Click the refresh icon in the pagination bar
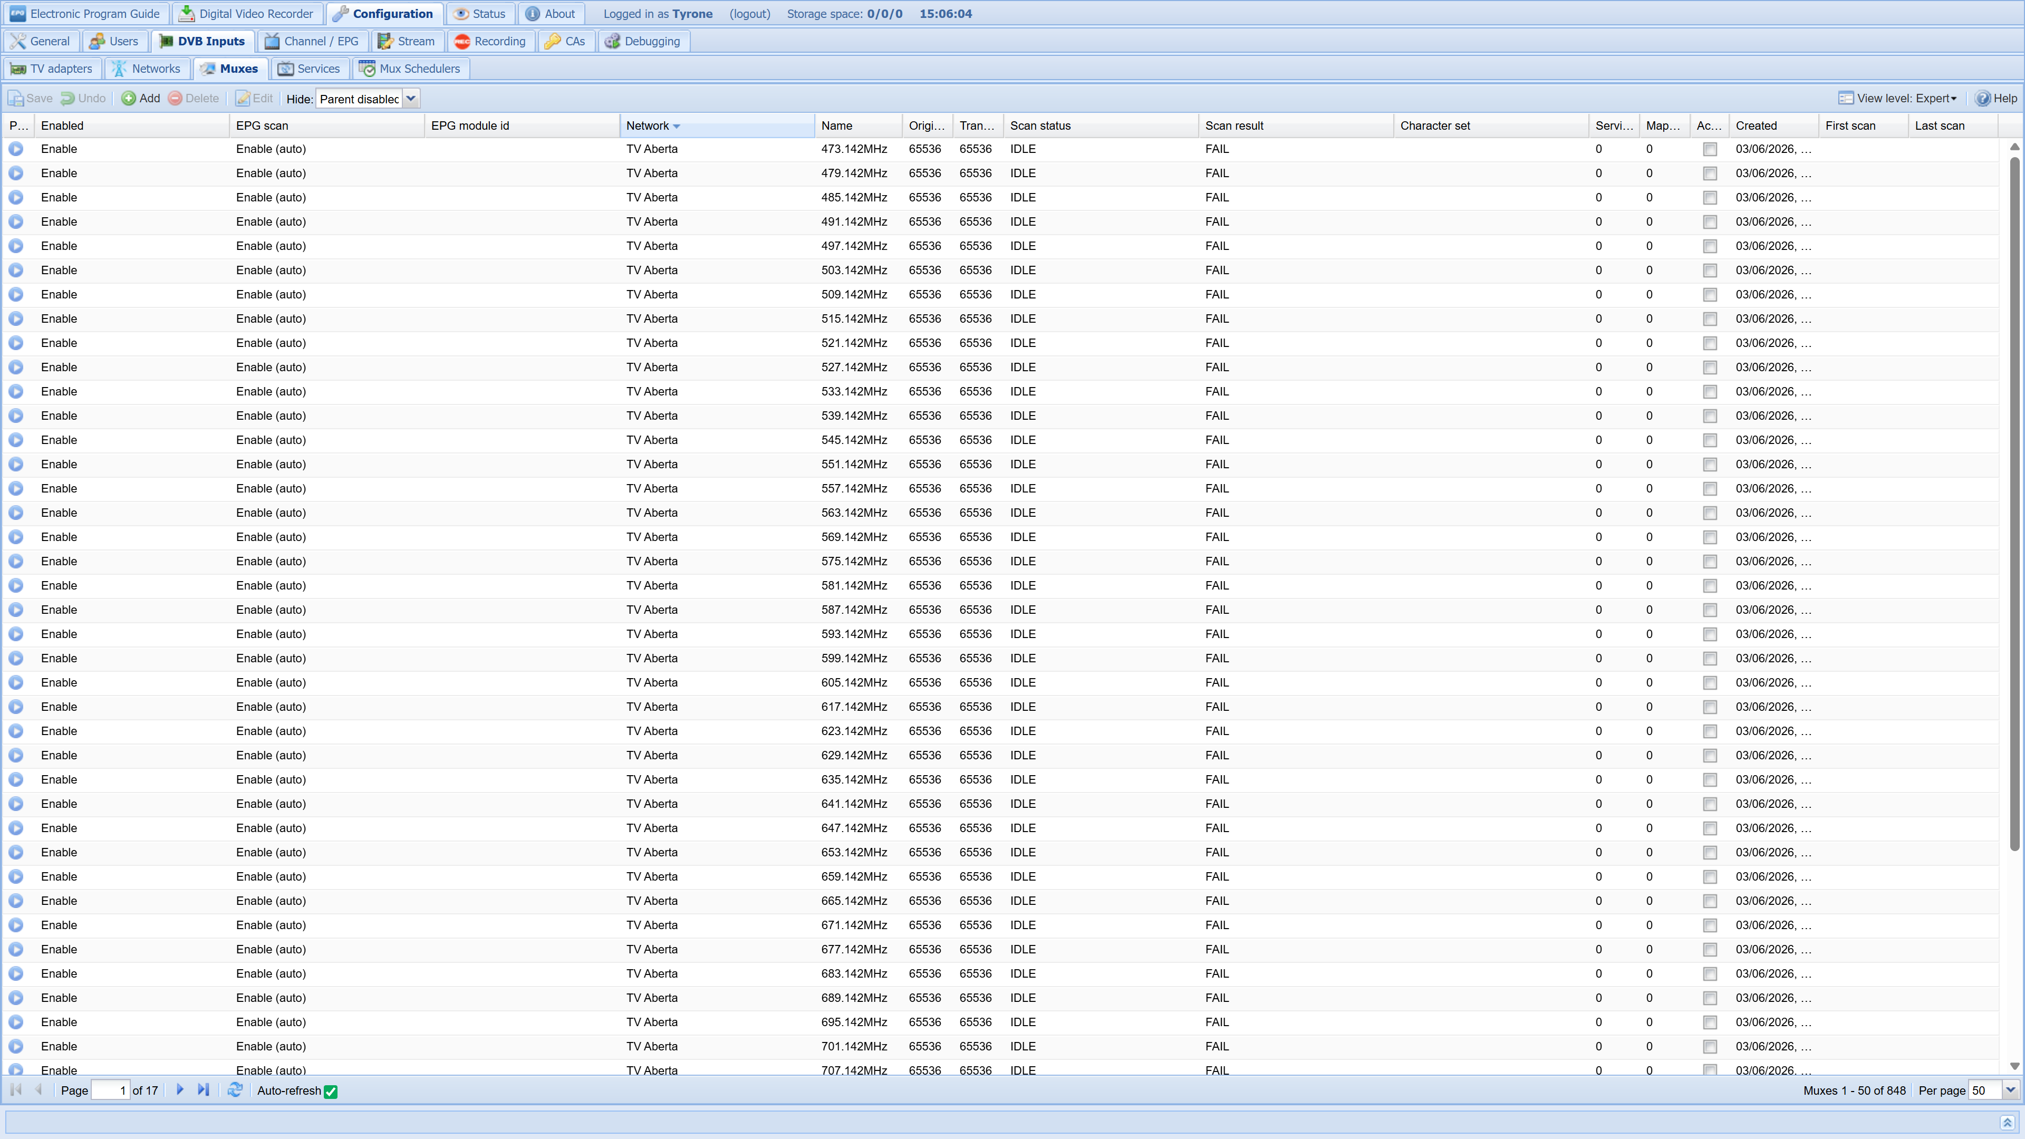 tap(234, 1090)
